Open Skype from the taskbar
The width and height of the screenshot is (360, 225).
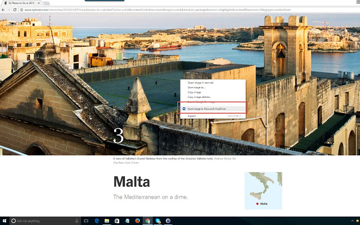pyautogui.click(x=158, y=221)
